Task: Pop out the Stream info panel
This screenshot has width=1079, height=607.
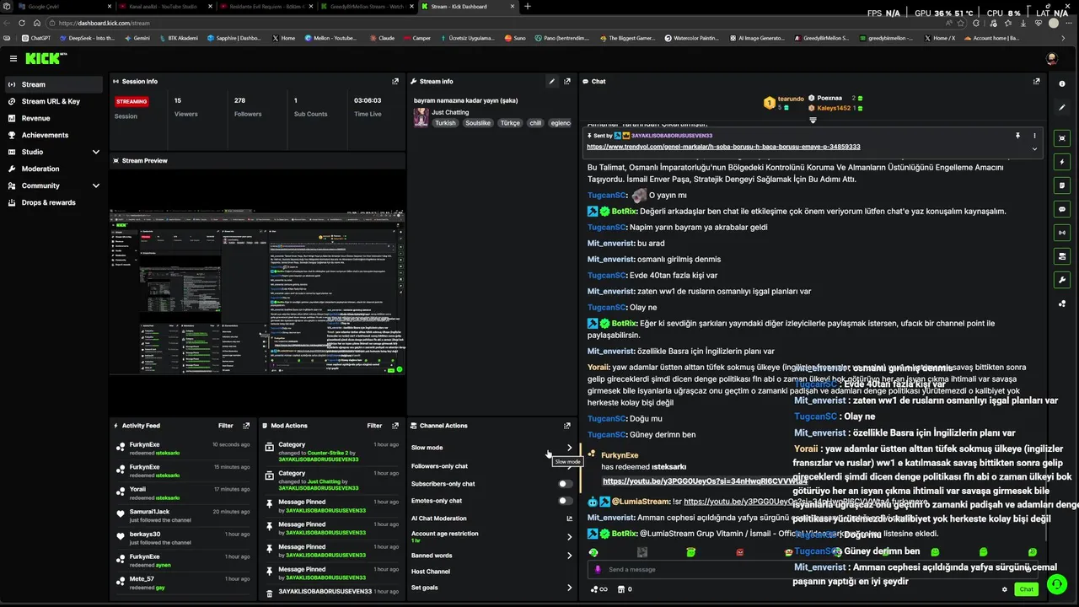Action: pyautogui.click(x=567, y=82)
